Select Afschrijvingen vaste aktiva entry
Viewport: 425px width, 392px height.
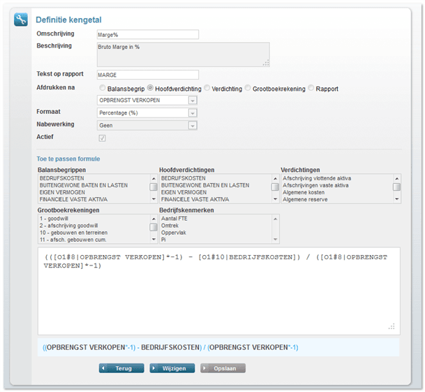point(315,185)
